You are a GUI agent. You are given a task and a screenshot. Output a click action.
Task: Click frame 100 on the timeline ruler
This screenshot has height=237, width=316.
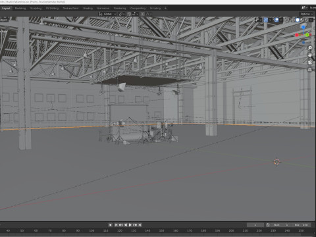[x=92, y=230]
